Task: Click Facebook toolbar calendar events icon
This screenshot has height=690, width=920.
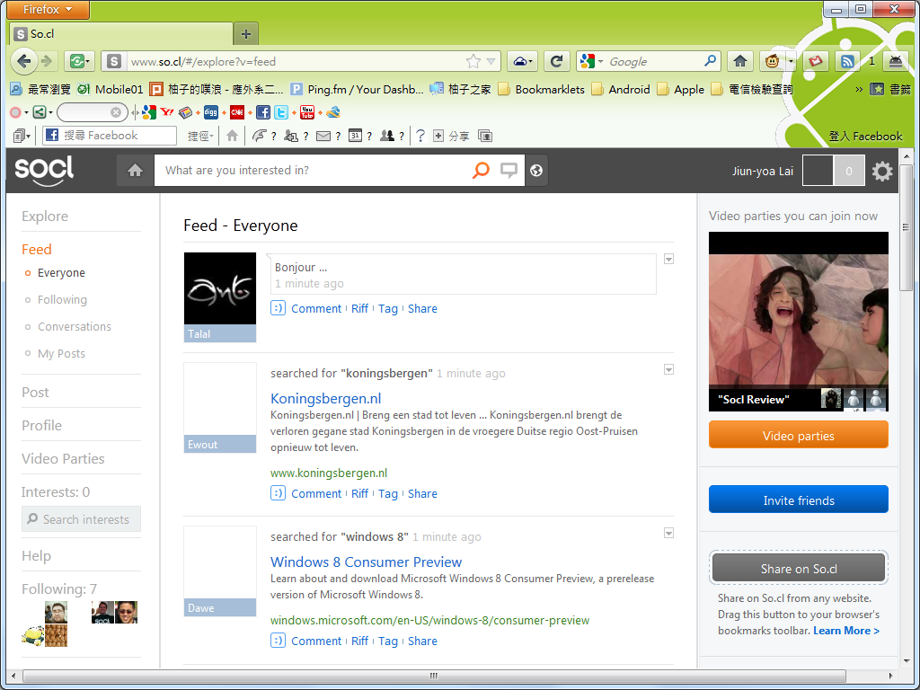Action: pyautogui.click(x=355, y=136)
